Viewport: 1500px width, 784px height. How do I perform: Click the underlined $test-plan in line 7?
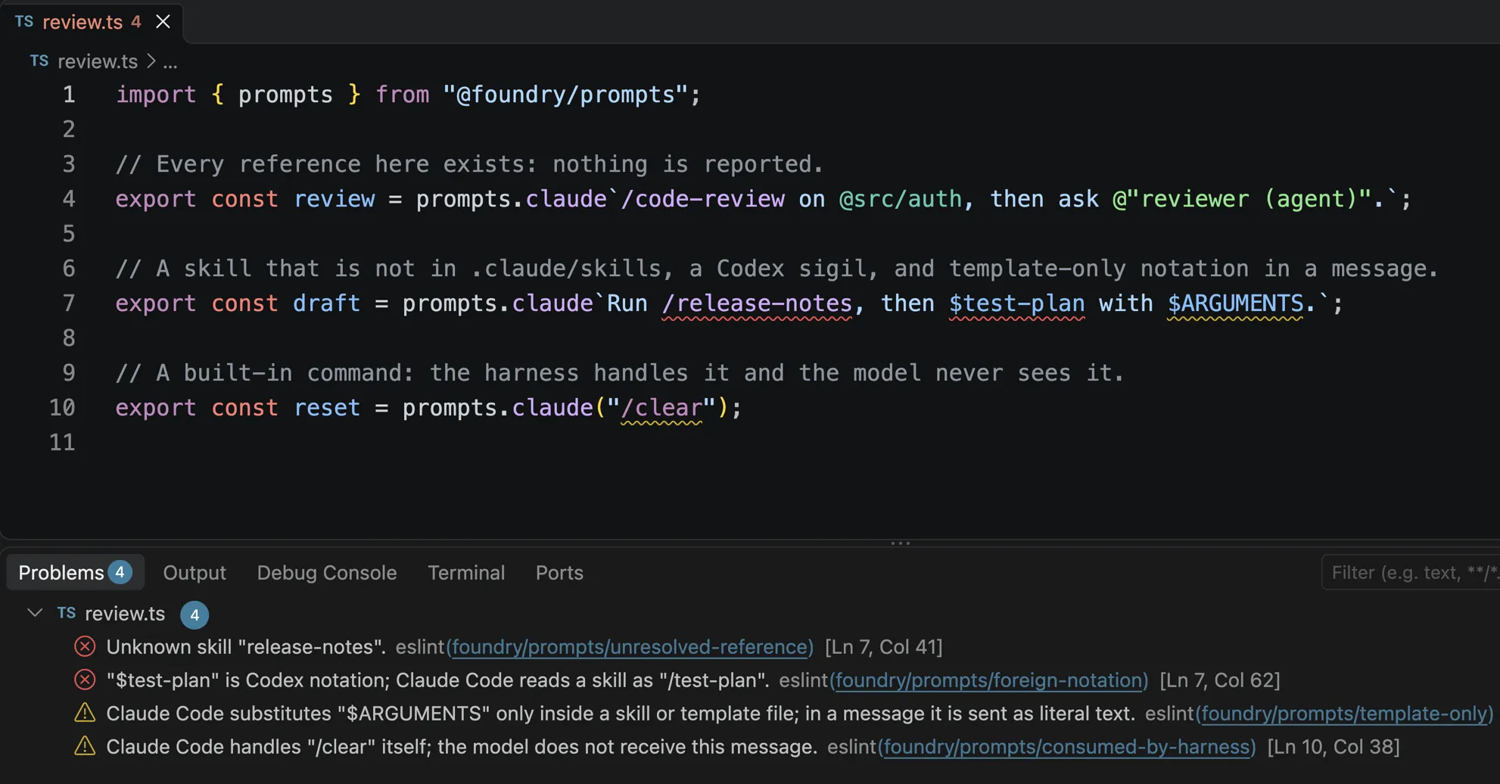coord(1017,303)
